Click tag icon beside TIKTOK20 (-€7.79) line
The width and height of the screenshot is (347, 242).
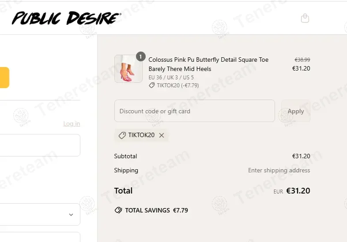(x=152, y=86)
